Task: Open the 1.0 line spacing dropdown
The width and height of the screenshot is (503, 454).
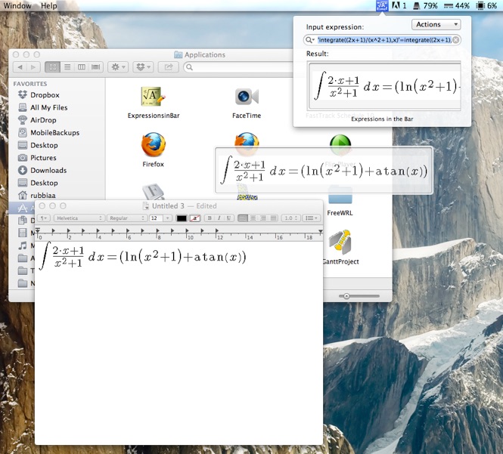Action: (291, 218)
